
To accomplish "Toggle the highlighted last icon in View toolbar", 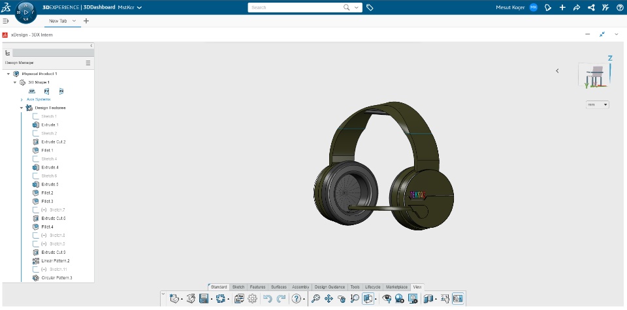I will 458,298.
